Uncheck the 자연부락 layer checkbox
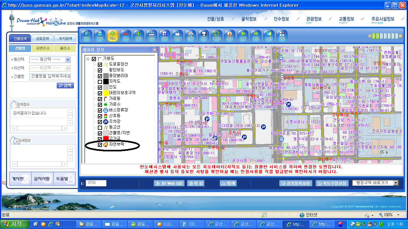The height and width of the screenshot is (229, 408). coord(100,145)
